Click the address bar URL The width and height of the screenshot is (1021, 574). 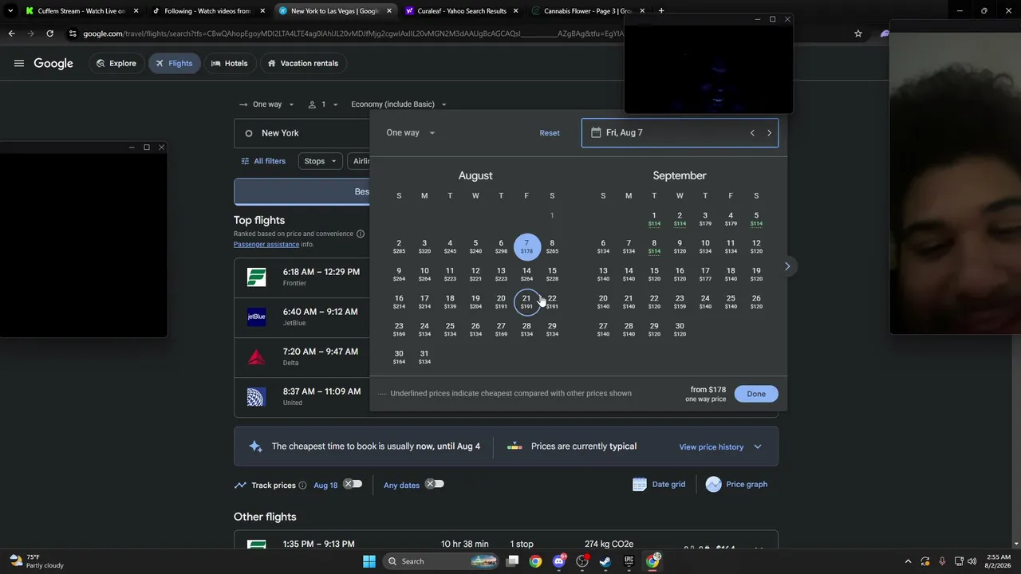353,33
